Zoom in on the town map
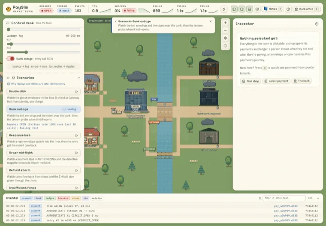The height and width of the screenshot is (226, 326). click(x=225, y=23)
